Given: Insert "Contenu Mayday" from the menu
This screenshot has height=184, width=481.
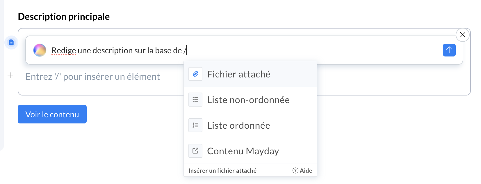Looking at the screenshot, I should 243,151.
